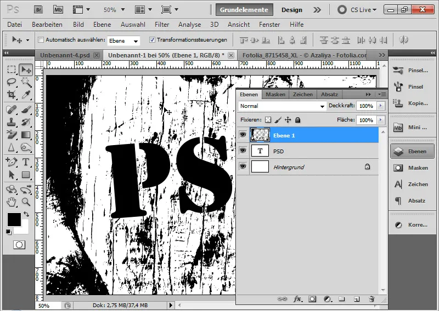Select the Pen tool
The image size is (439, 311).
point(12,162)
